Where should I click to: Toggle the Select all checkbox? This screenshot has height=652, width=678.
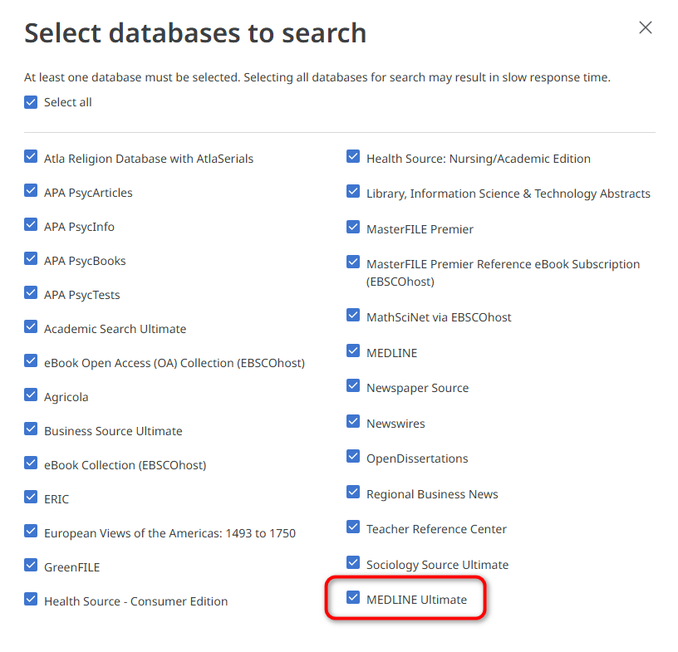pos(31,102)
